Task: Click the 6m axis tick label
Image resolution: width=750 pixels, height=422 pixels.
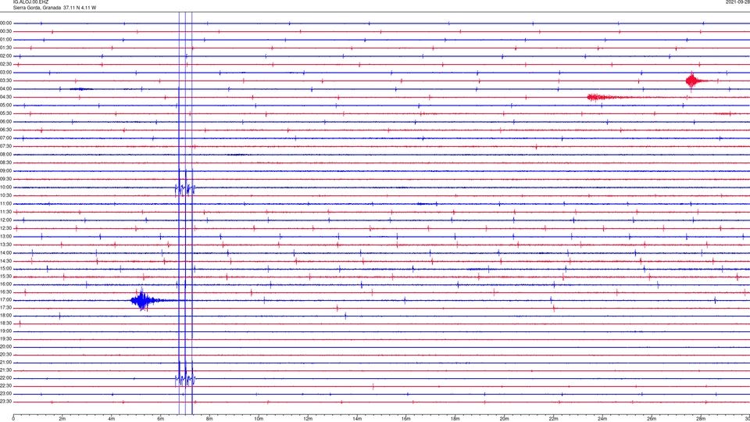Action: [161, 419]
